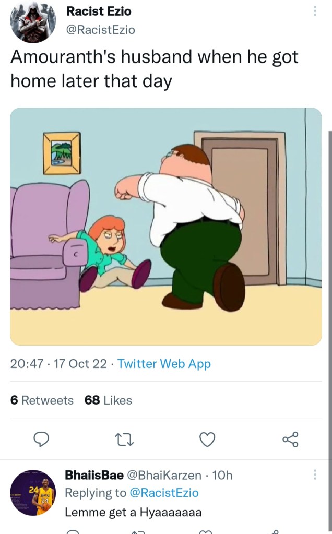Open Racist Ezio's profile picture
Viewport: 332px width, 534px height.
(33, 22)
